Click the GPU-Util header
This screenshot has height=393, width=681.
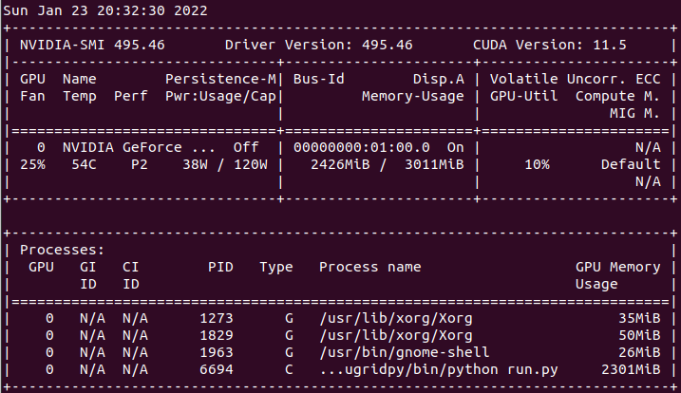(x=524, y=96)
